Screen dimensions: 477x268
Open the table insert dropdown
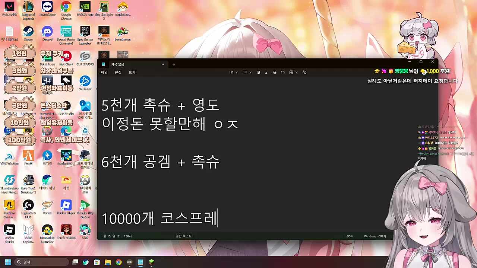pyautogui.click(x=294, y=72)
